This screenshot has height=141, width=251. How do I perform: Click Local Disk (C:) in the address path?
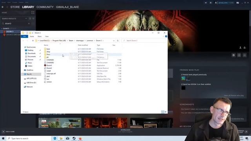point(45,41)
